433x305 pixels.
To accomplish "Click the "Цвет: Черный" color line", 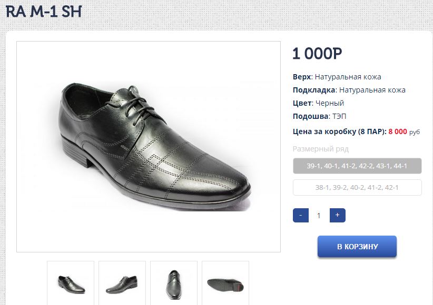I will [x=318, y=103].
